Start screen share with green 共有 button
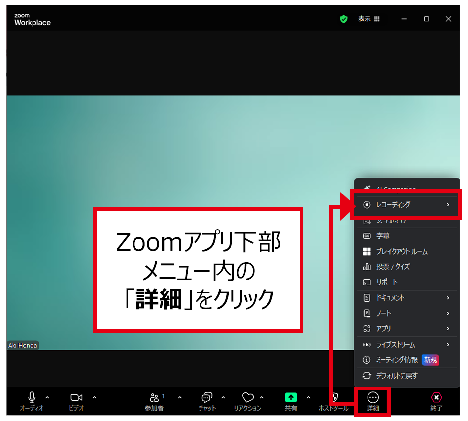Image resolution: width=468 pixels, height=421 pixels. tap(291, 401)
